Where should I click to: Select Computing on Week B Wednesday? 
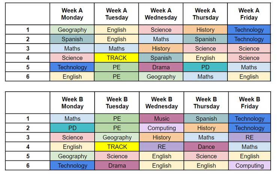[161, 128]
